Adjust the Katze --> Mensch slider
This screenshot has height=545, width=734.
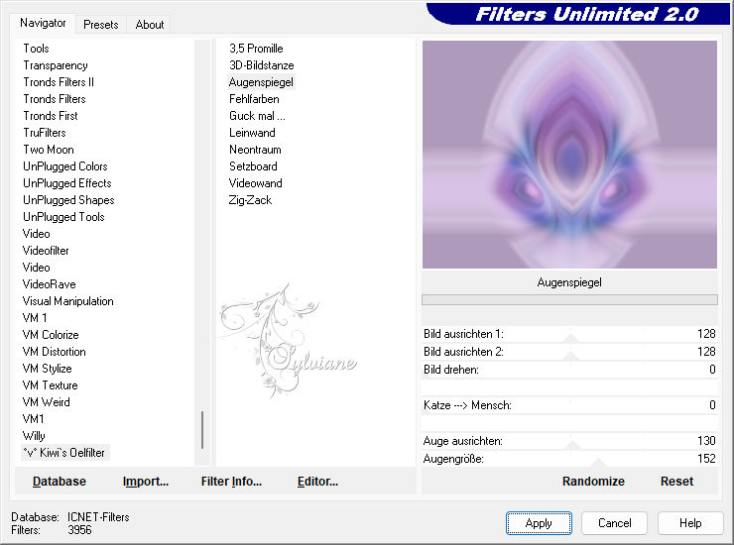tap(569, 405)
